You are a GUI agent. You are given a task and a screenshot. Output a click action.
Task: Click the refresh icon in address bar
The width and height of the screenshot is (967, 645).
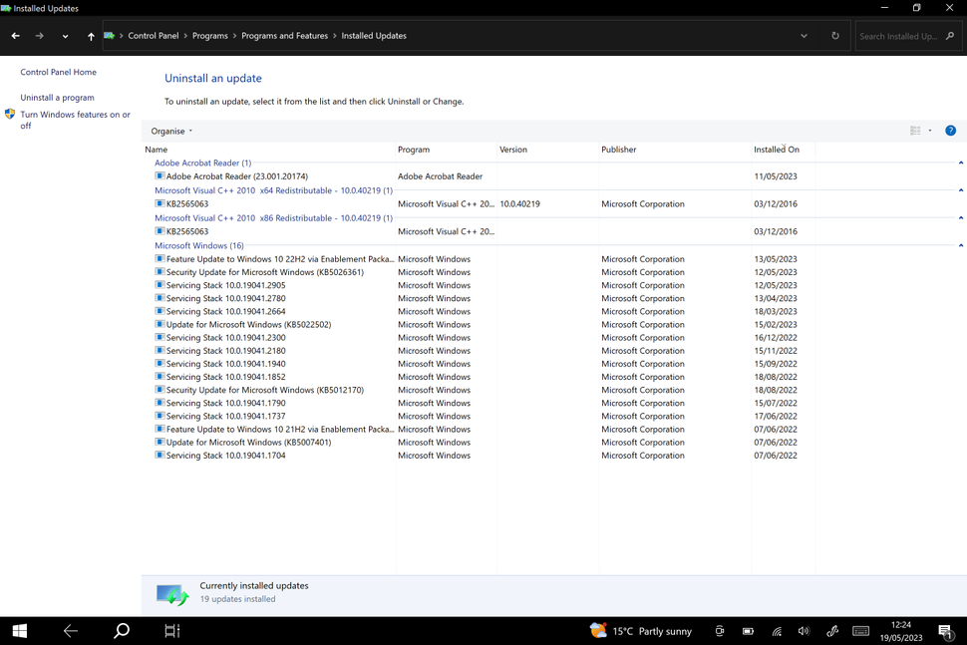[835, 35]
